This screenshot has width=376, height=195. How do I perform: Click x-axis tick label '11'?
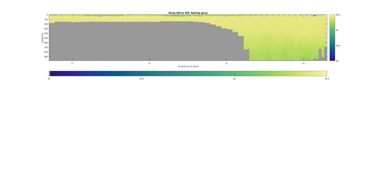72,63
